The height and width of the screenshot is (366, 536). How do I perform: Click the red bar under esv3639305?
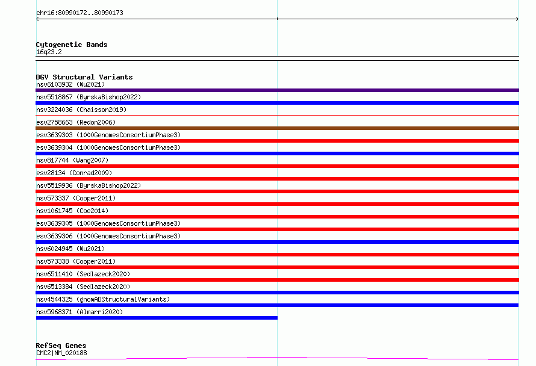click(x=277, y=229)
